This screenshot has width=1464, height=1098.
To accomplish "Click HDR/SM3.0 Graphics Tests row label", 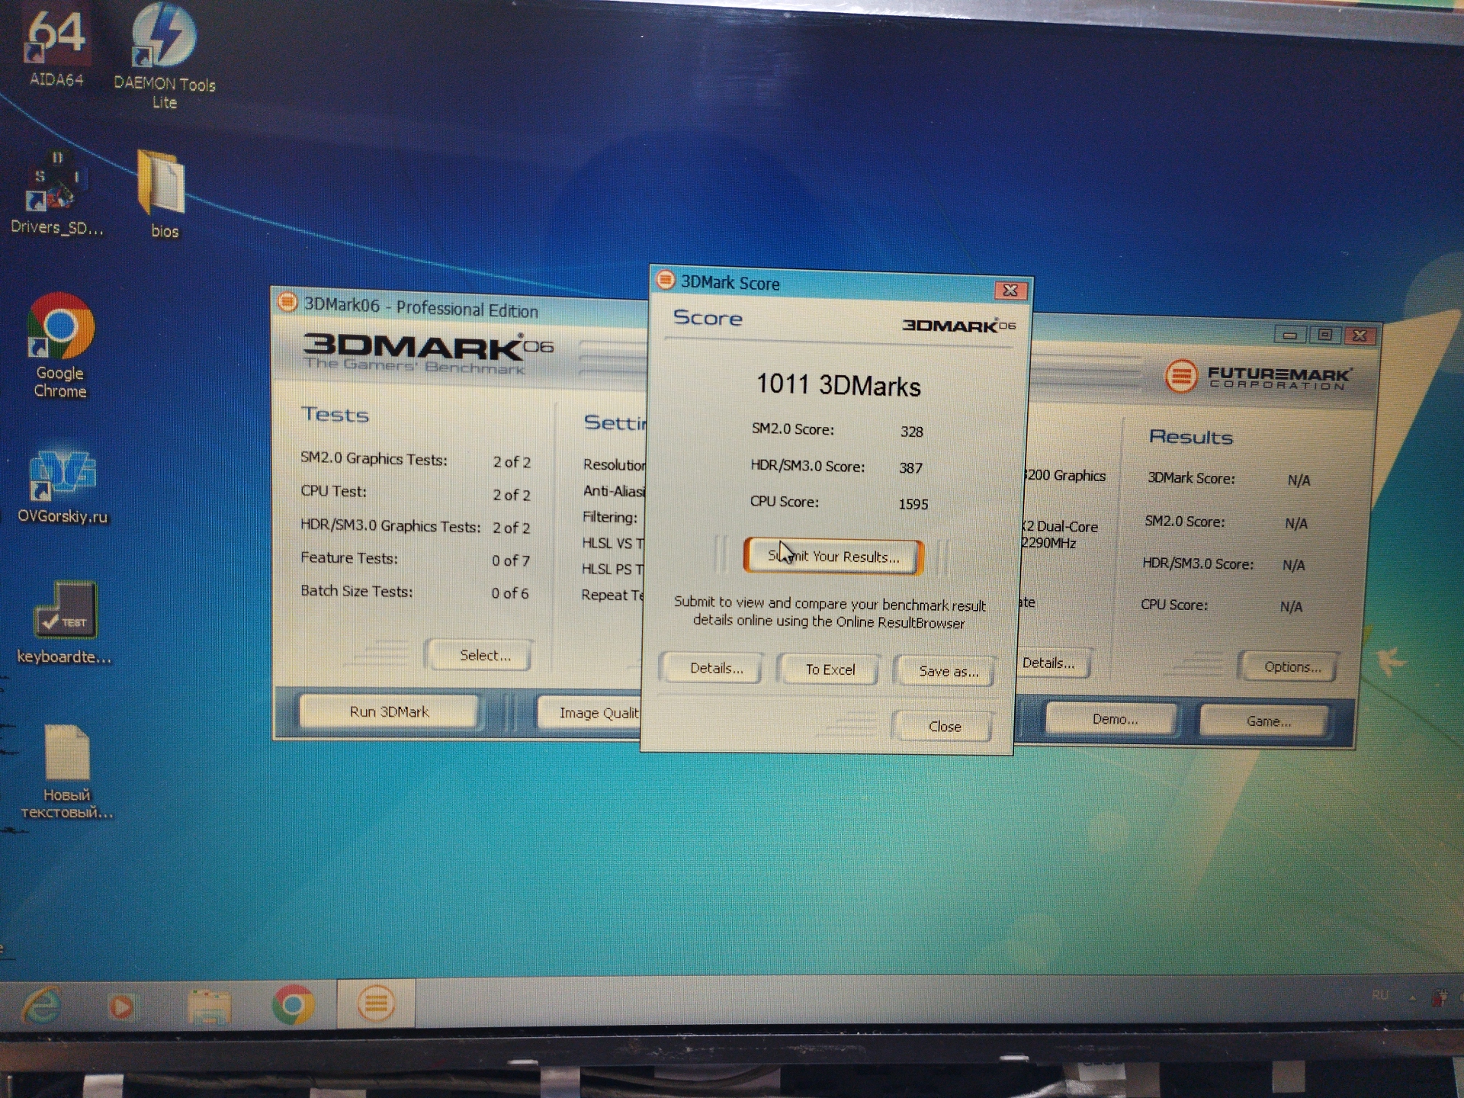I will pos(390,526).
